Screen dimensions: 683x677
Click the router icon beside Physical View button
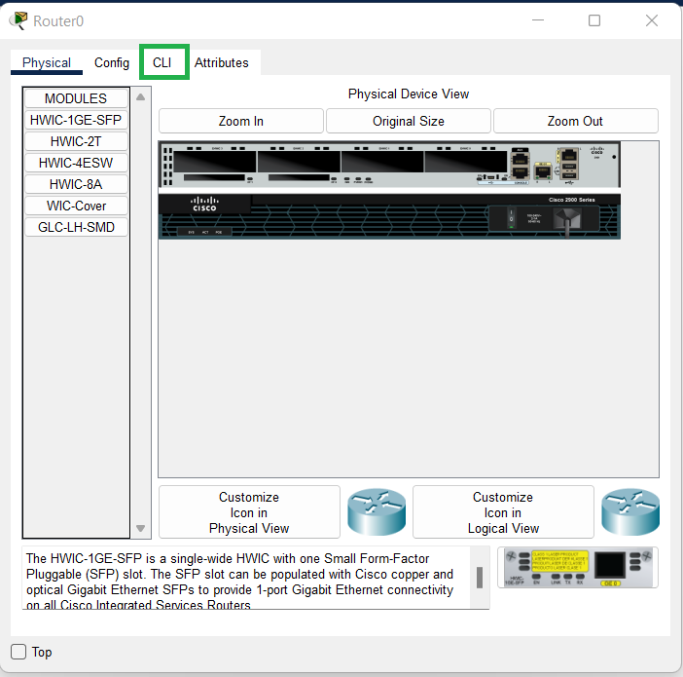(x=377, y=511)
